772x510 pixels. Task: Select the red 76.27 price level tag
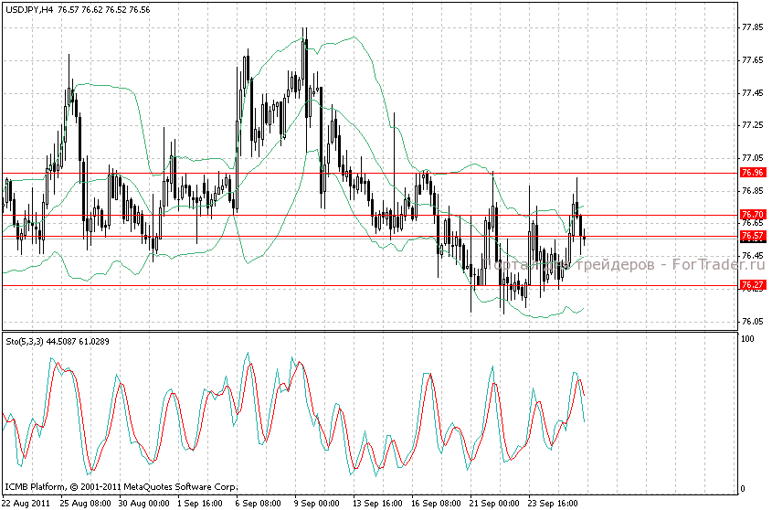pos(753,285)
